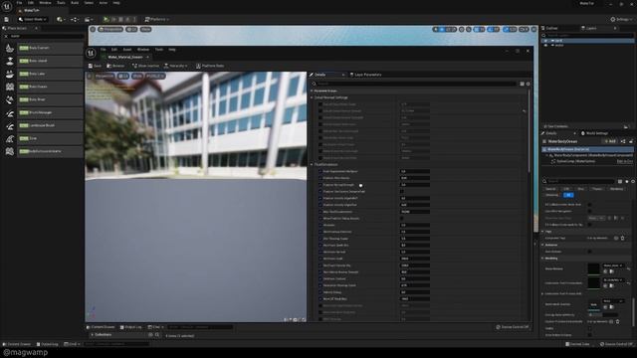Open the material preview hamburger menu
Image resolution: width=637 pixels, height=358 pixels.
click(x=90, y=76)
